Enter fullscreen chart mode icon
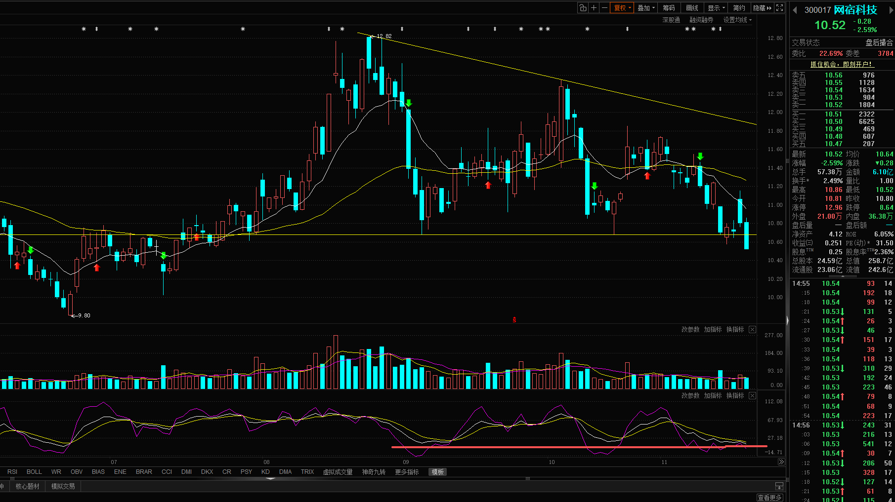 click(780, 8)
